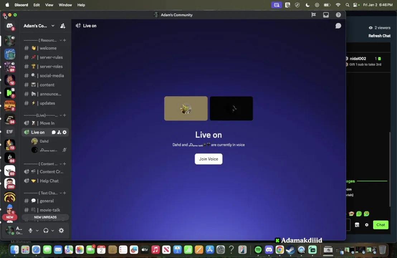This screenshot has width=397, height=258.
Task: Open the View menu
Action: [x=49, y=5]
